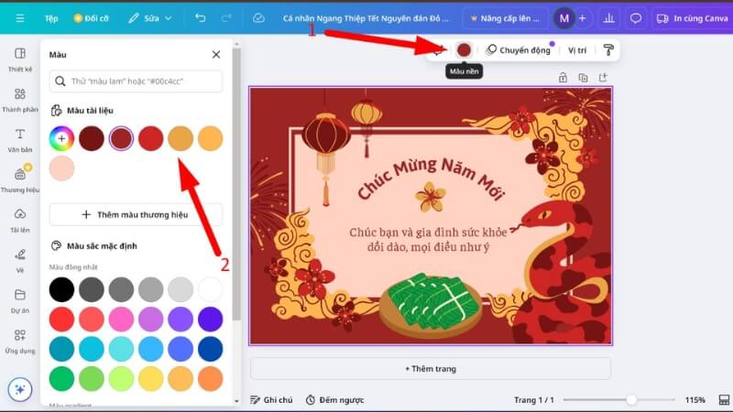This screenshot has width=733, height=412.
Task: Open the Chuyển động animation option
Action: [519, 50]
